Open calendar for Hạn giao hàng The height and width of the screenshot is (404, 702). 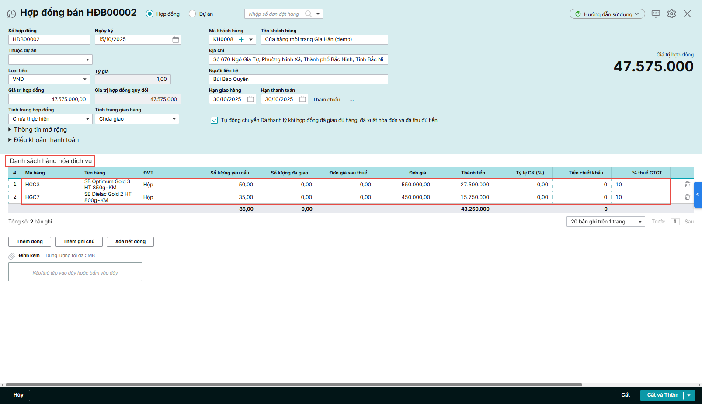pos(250,99)
